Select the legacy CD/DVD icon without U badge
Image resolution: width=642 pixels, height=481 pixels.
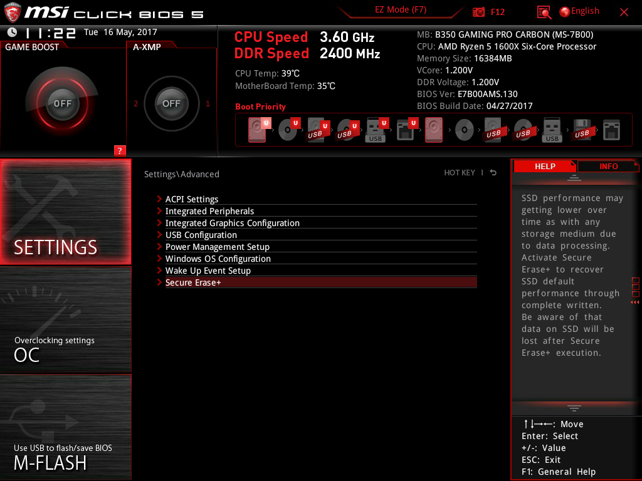point(465,130)
